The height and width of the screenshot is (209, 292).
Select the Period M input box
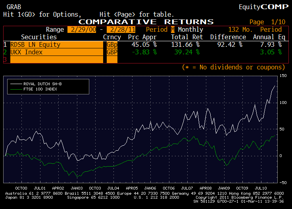[173, 30]
